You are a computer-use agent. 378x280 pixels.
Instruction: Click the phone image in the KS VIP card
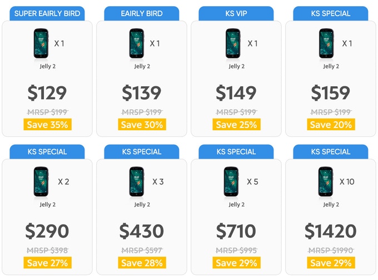pyautogui.click(x=232, y=43)
